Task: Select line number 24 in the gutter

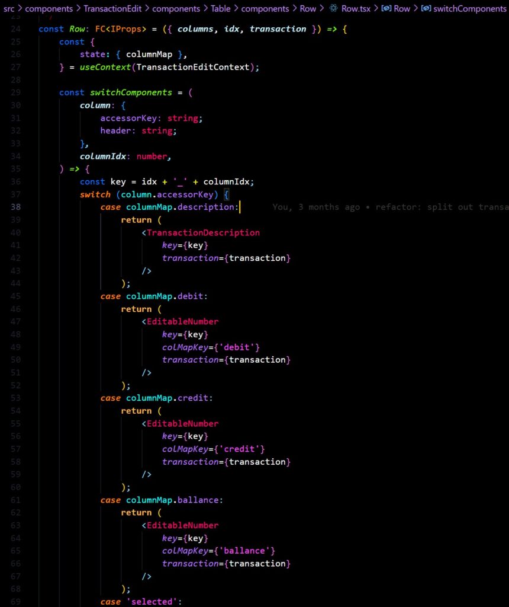Action: tap(15, 29)
